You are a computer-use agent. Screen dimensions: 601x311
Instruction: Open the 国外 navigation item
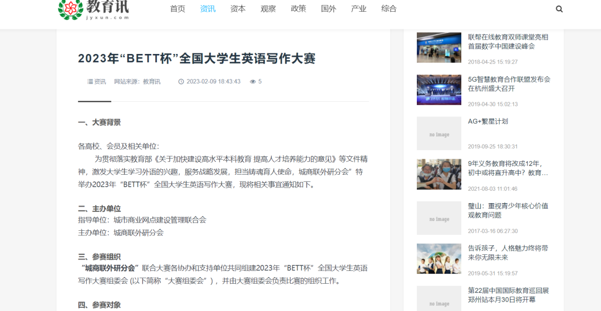pos(328,9)
